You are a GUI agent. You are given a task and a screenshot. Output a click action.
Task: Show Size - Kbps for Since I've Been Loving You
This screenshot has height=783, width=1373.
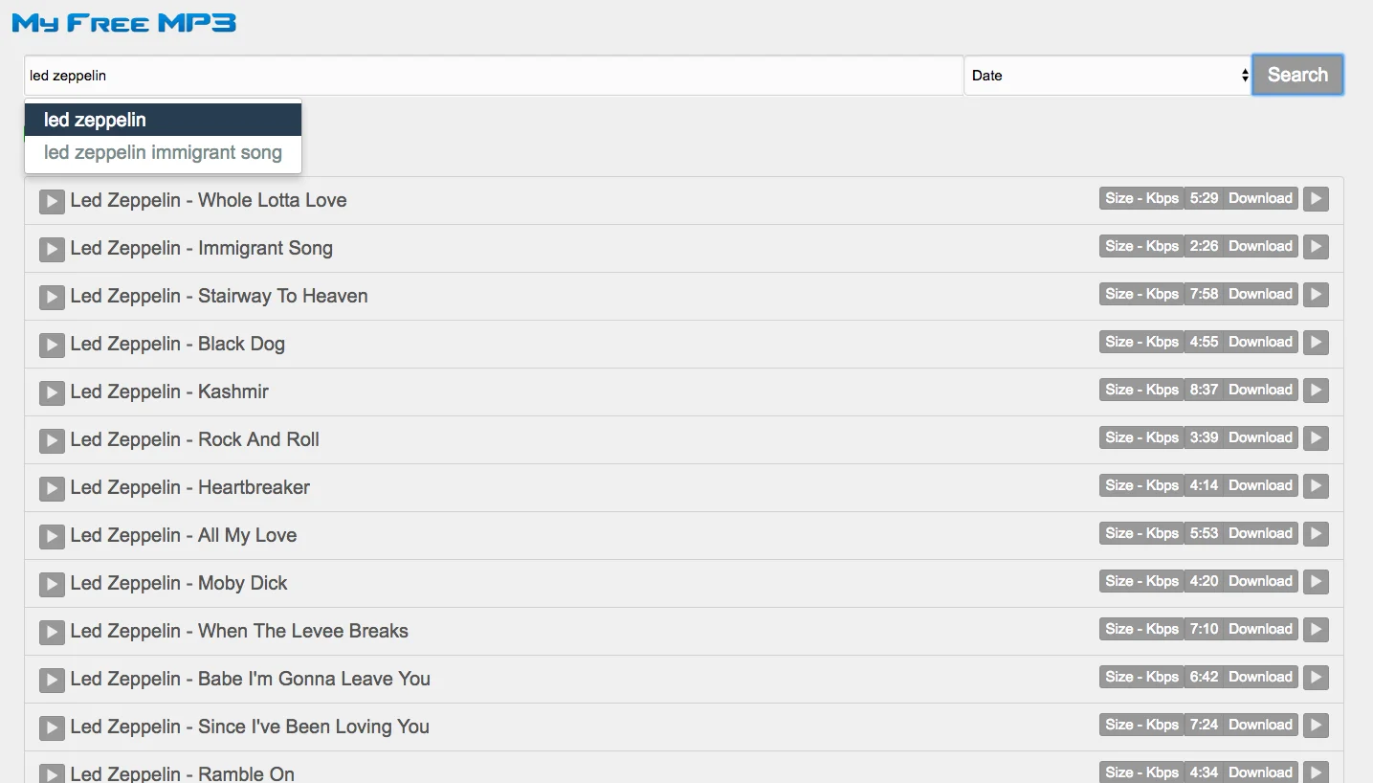(1141, 725)
